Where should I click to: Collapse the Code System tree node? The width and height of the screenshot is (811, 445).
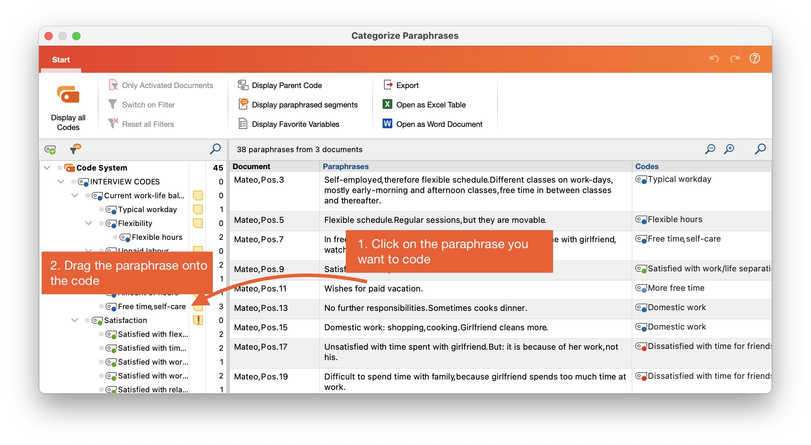(47, 168)
